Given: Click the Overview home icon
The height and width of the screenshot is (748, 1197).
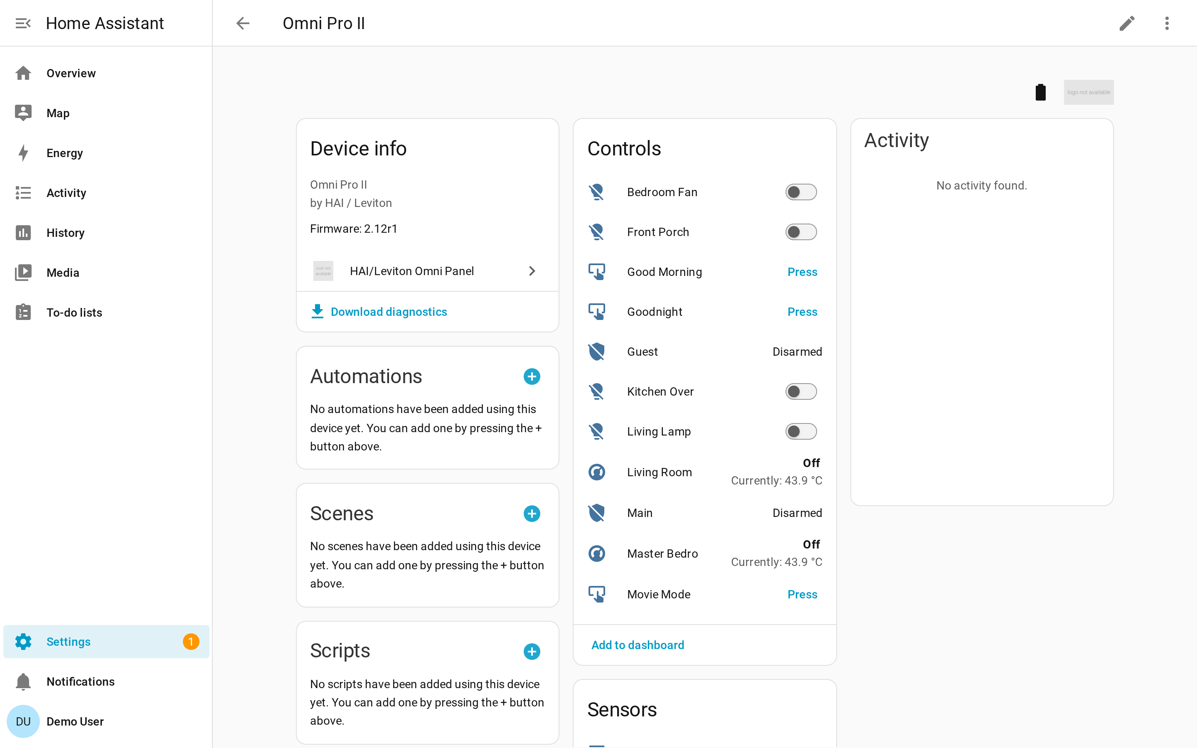Looking at the screenshot, I should pyautogui.click(x=23, y=73).
